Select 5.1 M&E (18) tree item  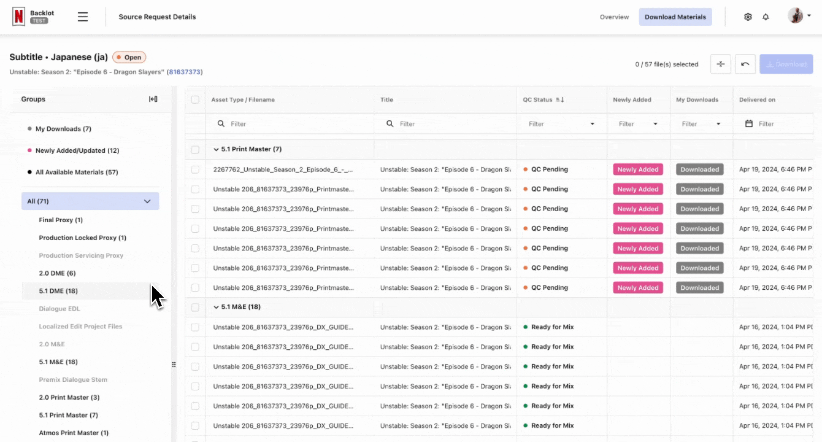[x=58, y=362]
